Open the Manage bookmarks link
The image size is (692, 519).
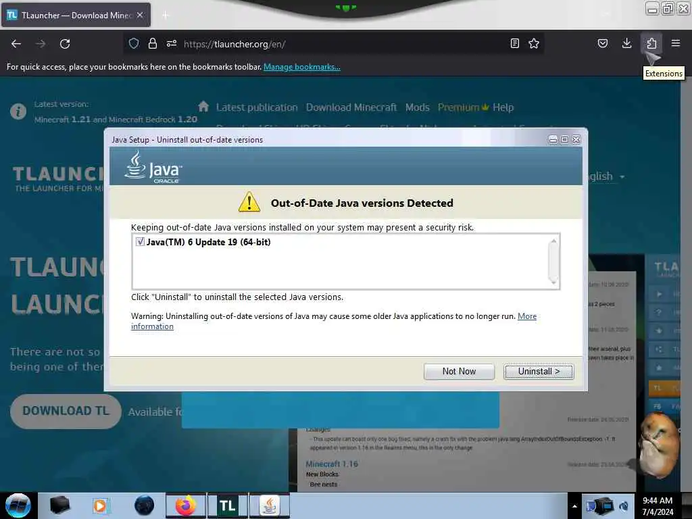pos(302,67)
